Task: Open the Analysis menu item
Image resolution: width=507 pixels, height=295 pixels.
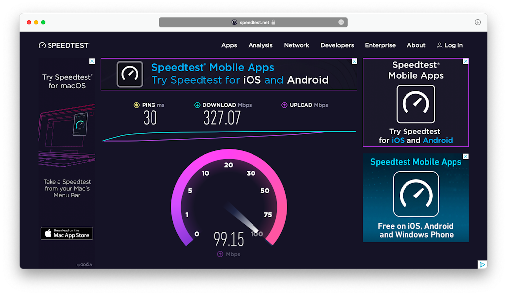Action: [x=260, y=45]
